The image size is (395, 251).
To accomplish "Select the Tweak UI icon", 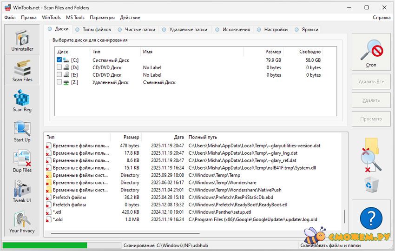I will [22, 191].
